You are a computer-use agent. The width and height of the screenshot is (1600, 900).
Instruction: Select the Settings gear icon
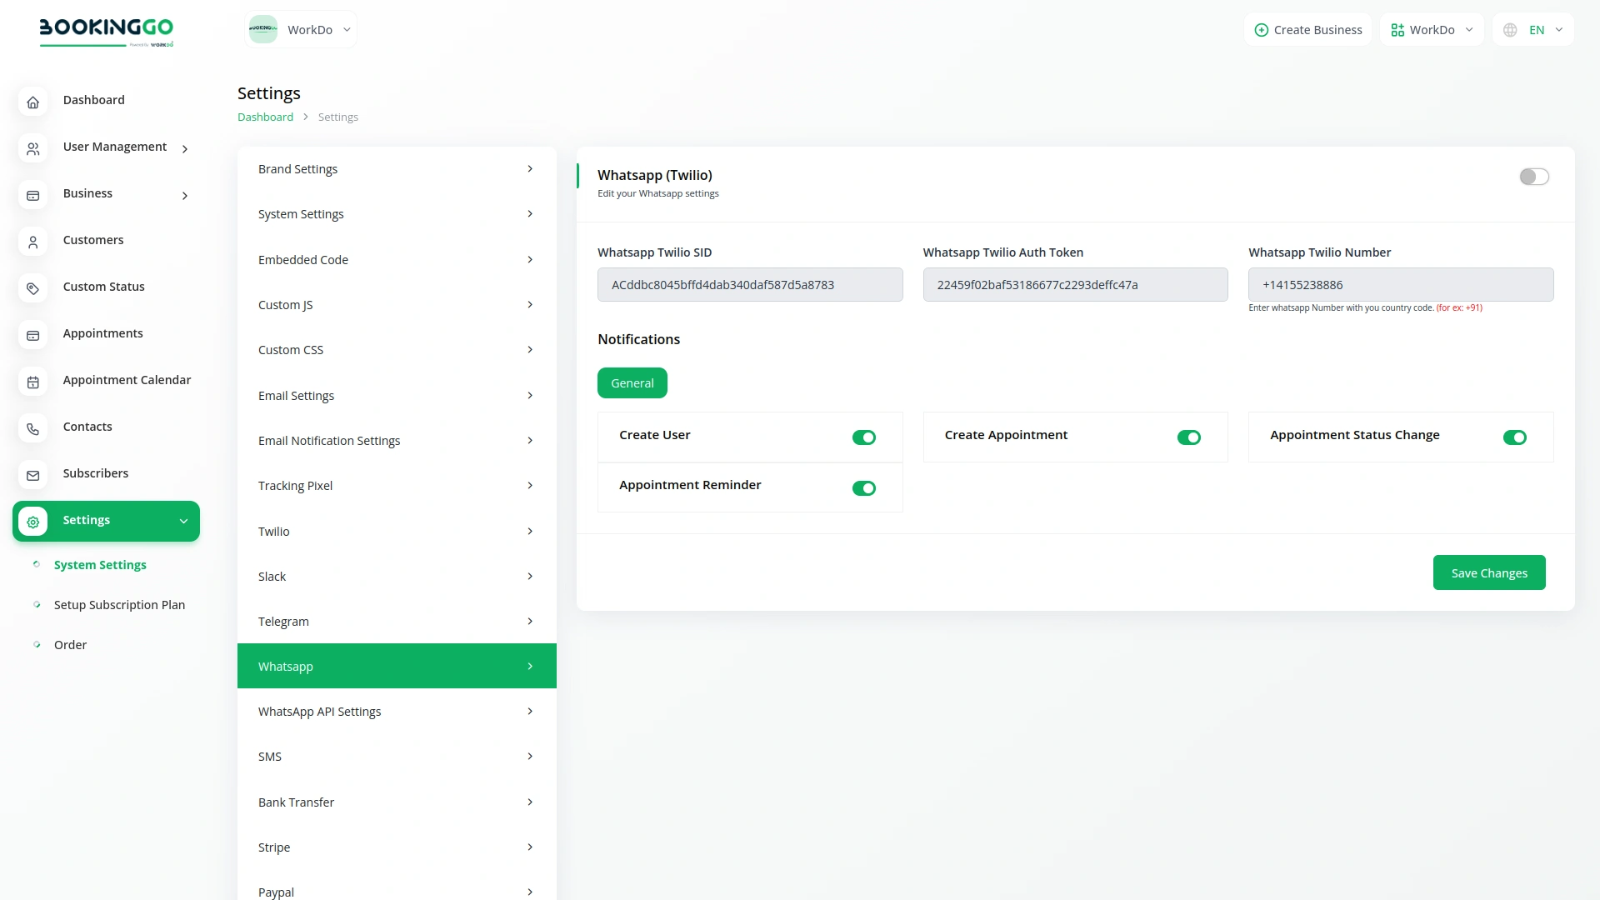tap(32, 522)
